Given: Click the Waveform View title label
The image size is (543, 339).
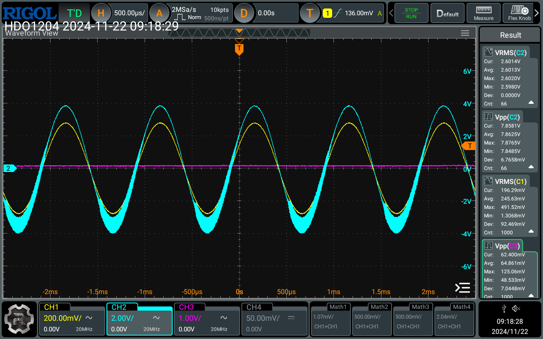Looking at the screenshot, I should click(32, 33).
